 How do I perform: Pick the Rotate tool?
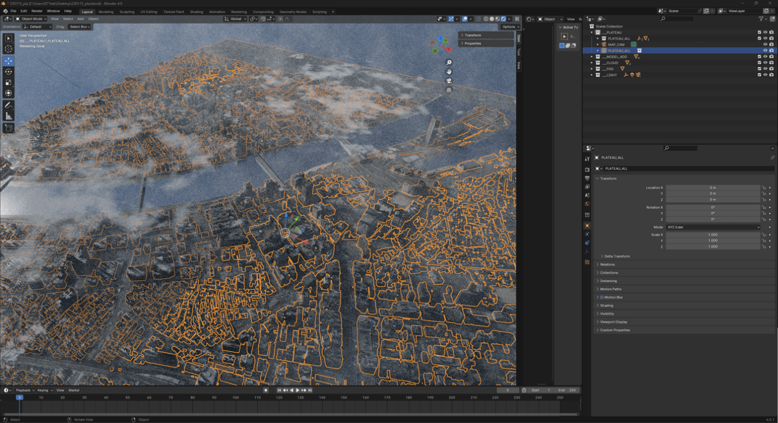click(x=9, y=72)
